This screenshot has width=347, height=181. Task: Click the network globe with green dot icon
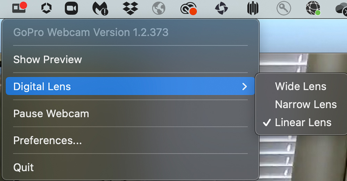313,8
